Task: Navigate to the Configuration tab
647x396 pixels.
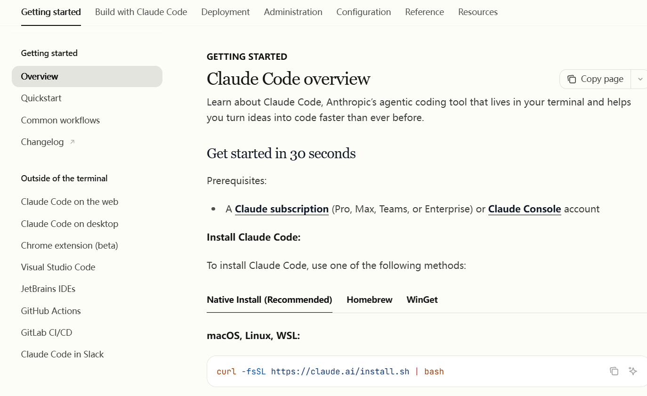Action: (x=364, y=12)
